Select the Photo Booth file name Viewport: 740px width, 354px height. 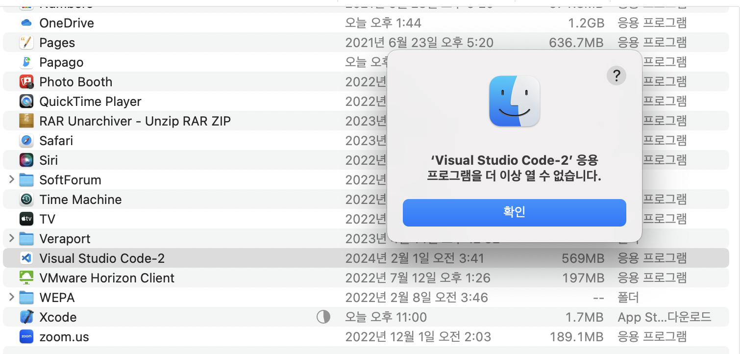tap(76, 82)
